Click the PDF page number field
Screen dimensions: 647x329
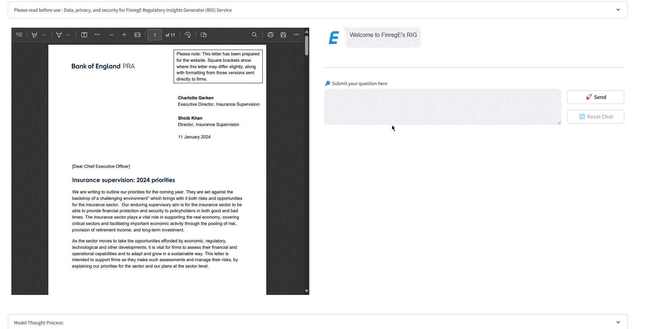coord(155,35)
